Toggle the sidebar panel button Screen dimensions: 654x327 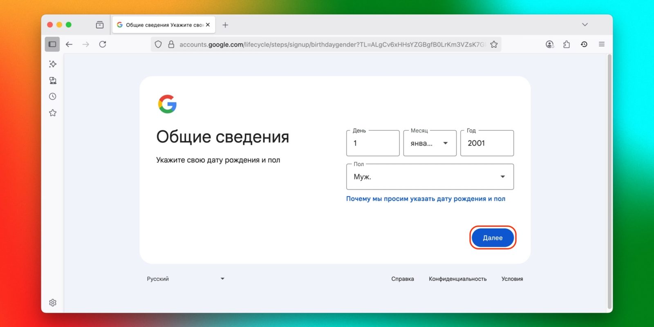tap(52, 44)
